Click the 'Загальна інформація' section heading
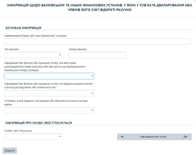Screen dimensions: 196x155 23,28
